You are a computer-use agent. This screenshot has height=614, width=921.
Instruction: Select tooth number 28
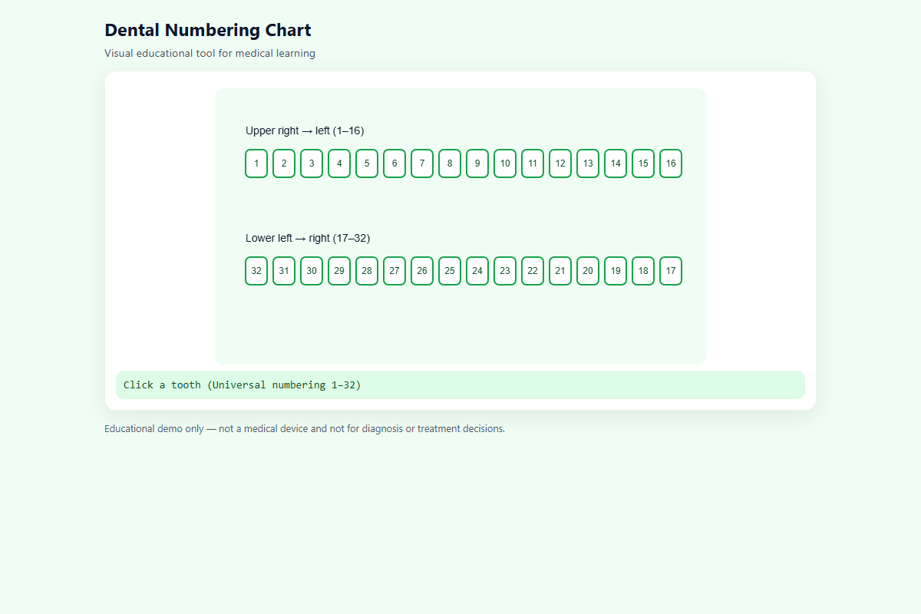[x=367, y=271]
